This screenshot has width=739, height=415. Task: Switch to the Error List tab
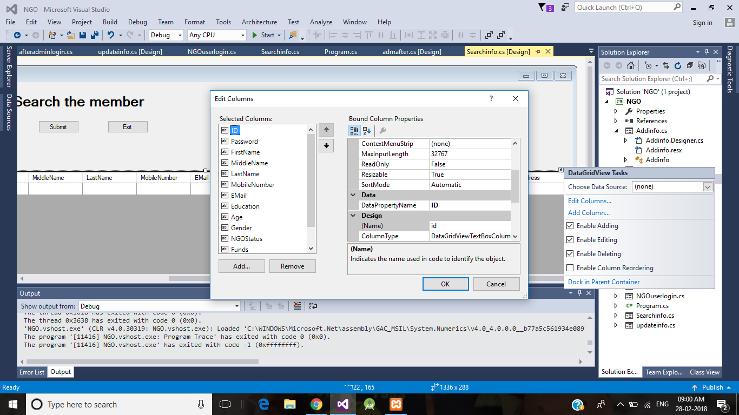(x=32, y=372)
